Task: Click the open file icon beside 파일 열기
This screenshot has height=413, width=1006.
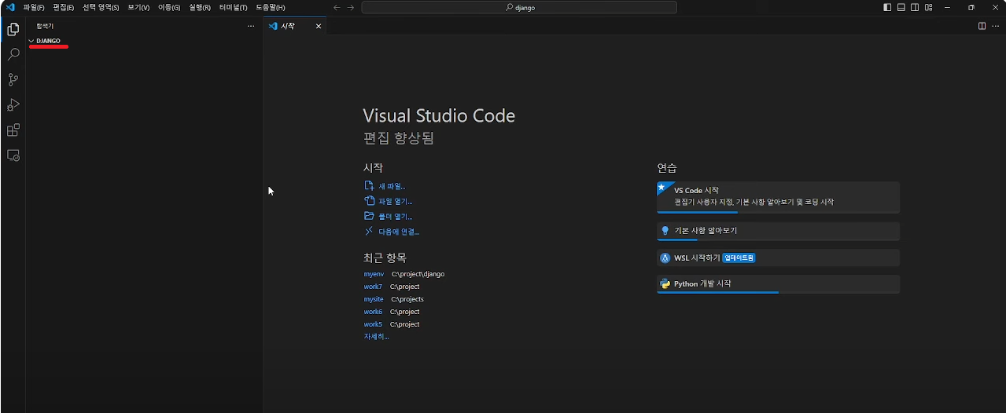Action: coord(369,201)
